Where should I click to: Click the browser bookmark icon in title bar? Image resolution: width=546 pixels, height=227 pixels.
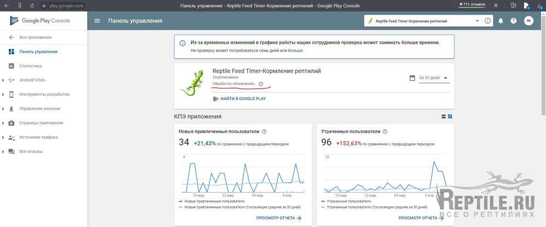coord(497,5)
